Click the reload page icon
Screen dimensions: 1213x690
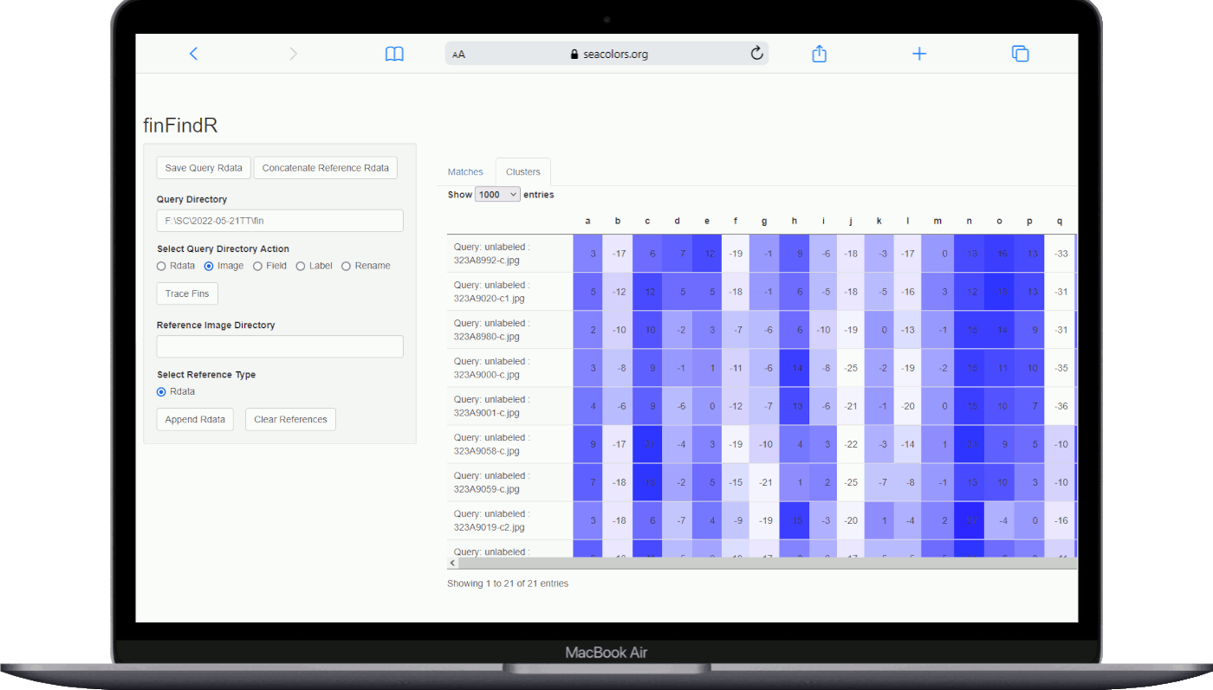(x=756, y=54)
